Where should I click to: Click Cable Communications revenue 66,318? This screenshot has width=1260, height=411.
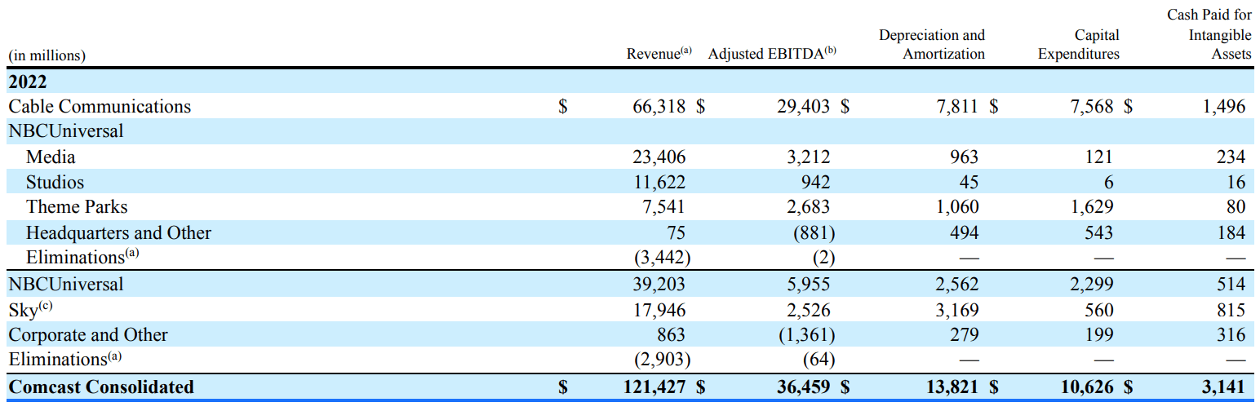pos(659,106)
